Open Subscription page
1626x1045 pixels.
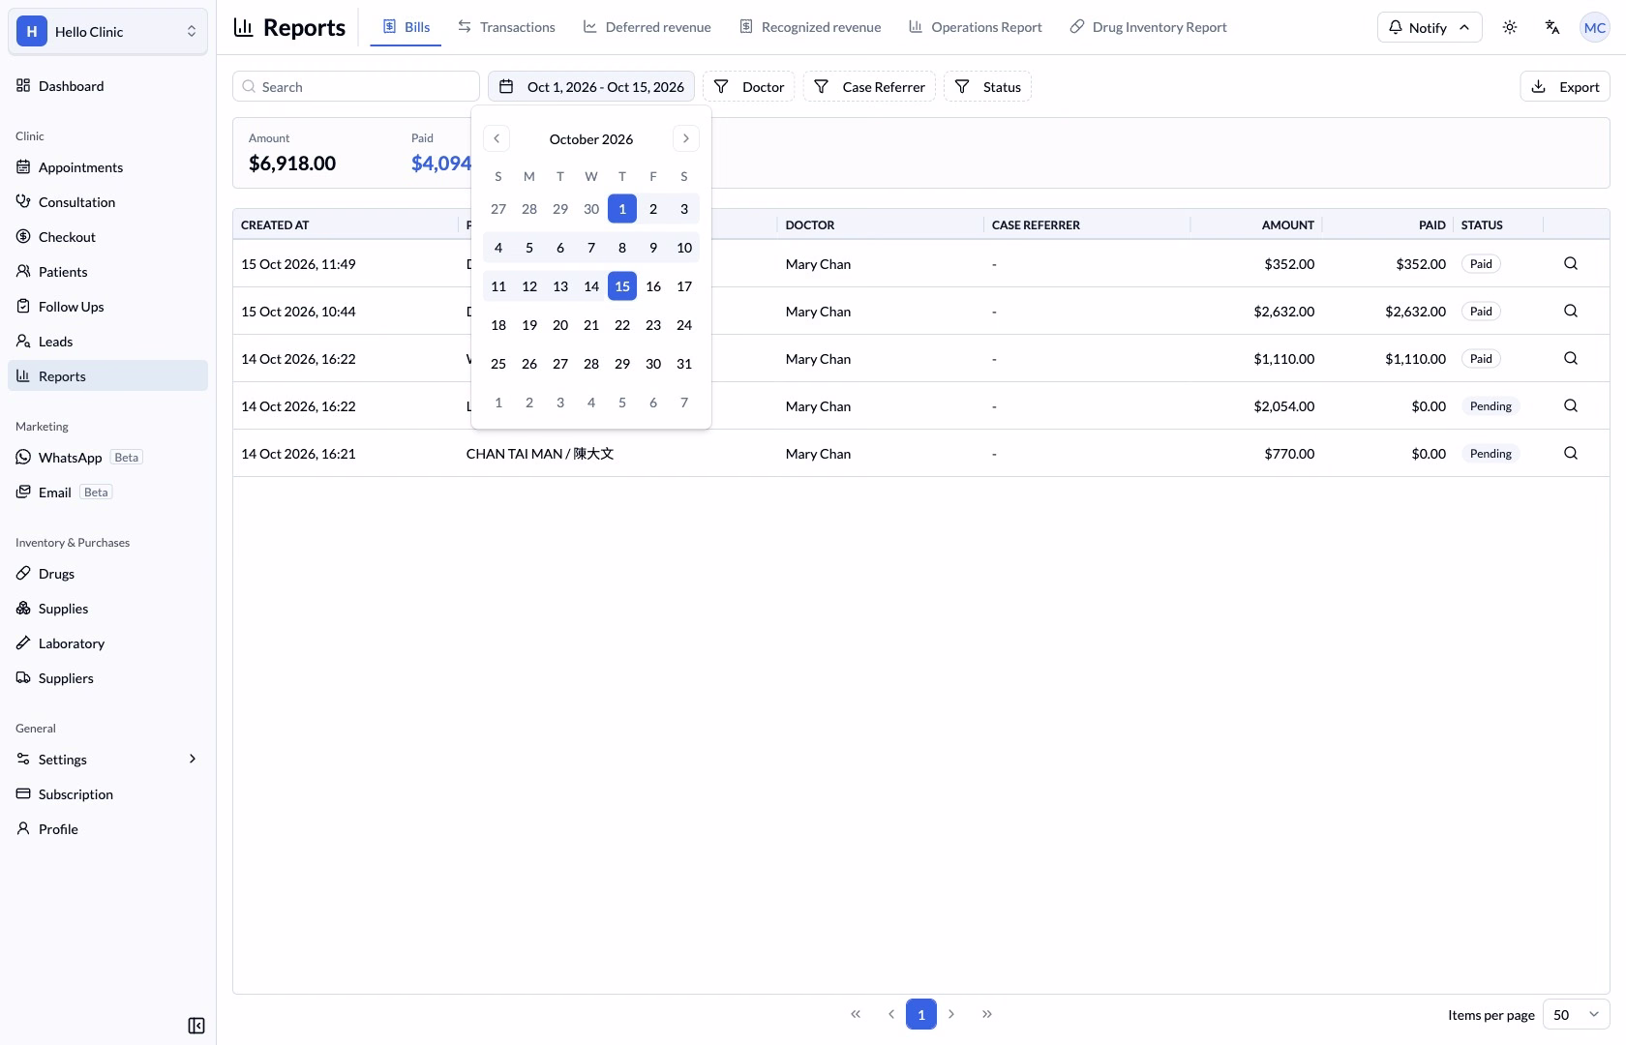(x=107, y=793)
